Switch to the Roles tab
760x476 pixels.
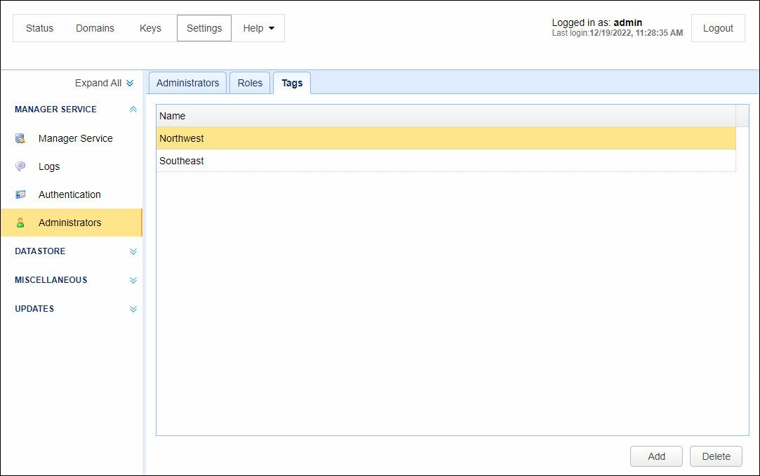250,83
